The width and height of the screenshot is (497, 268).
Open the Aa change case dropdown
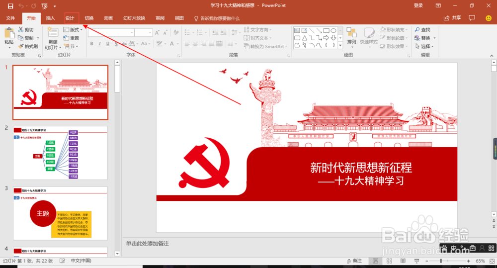click(145, 44)
